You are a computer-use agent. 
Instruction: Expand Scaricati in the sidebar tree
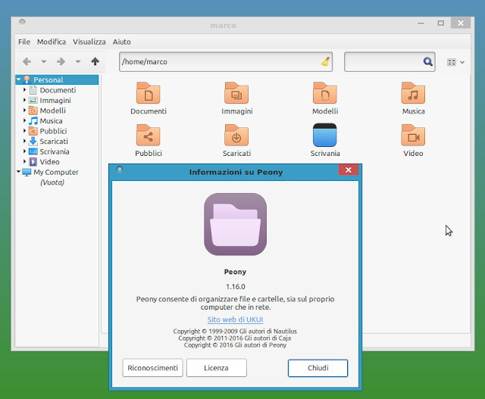tap(24, 142)
